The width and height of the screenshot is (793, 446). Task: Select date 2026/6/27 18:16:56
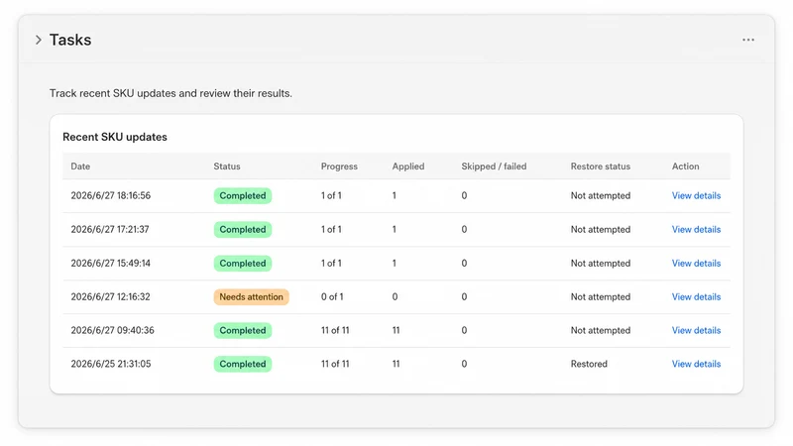pyautogui.click(x=111, y=195)
